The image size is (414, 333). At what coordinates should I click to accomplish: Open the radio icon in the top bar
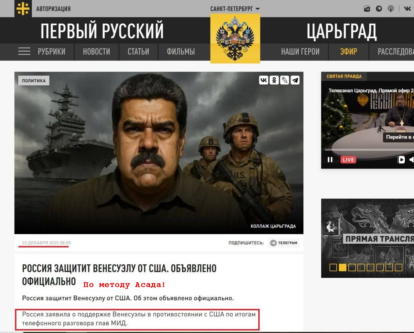pos(366,9)
